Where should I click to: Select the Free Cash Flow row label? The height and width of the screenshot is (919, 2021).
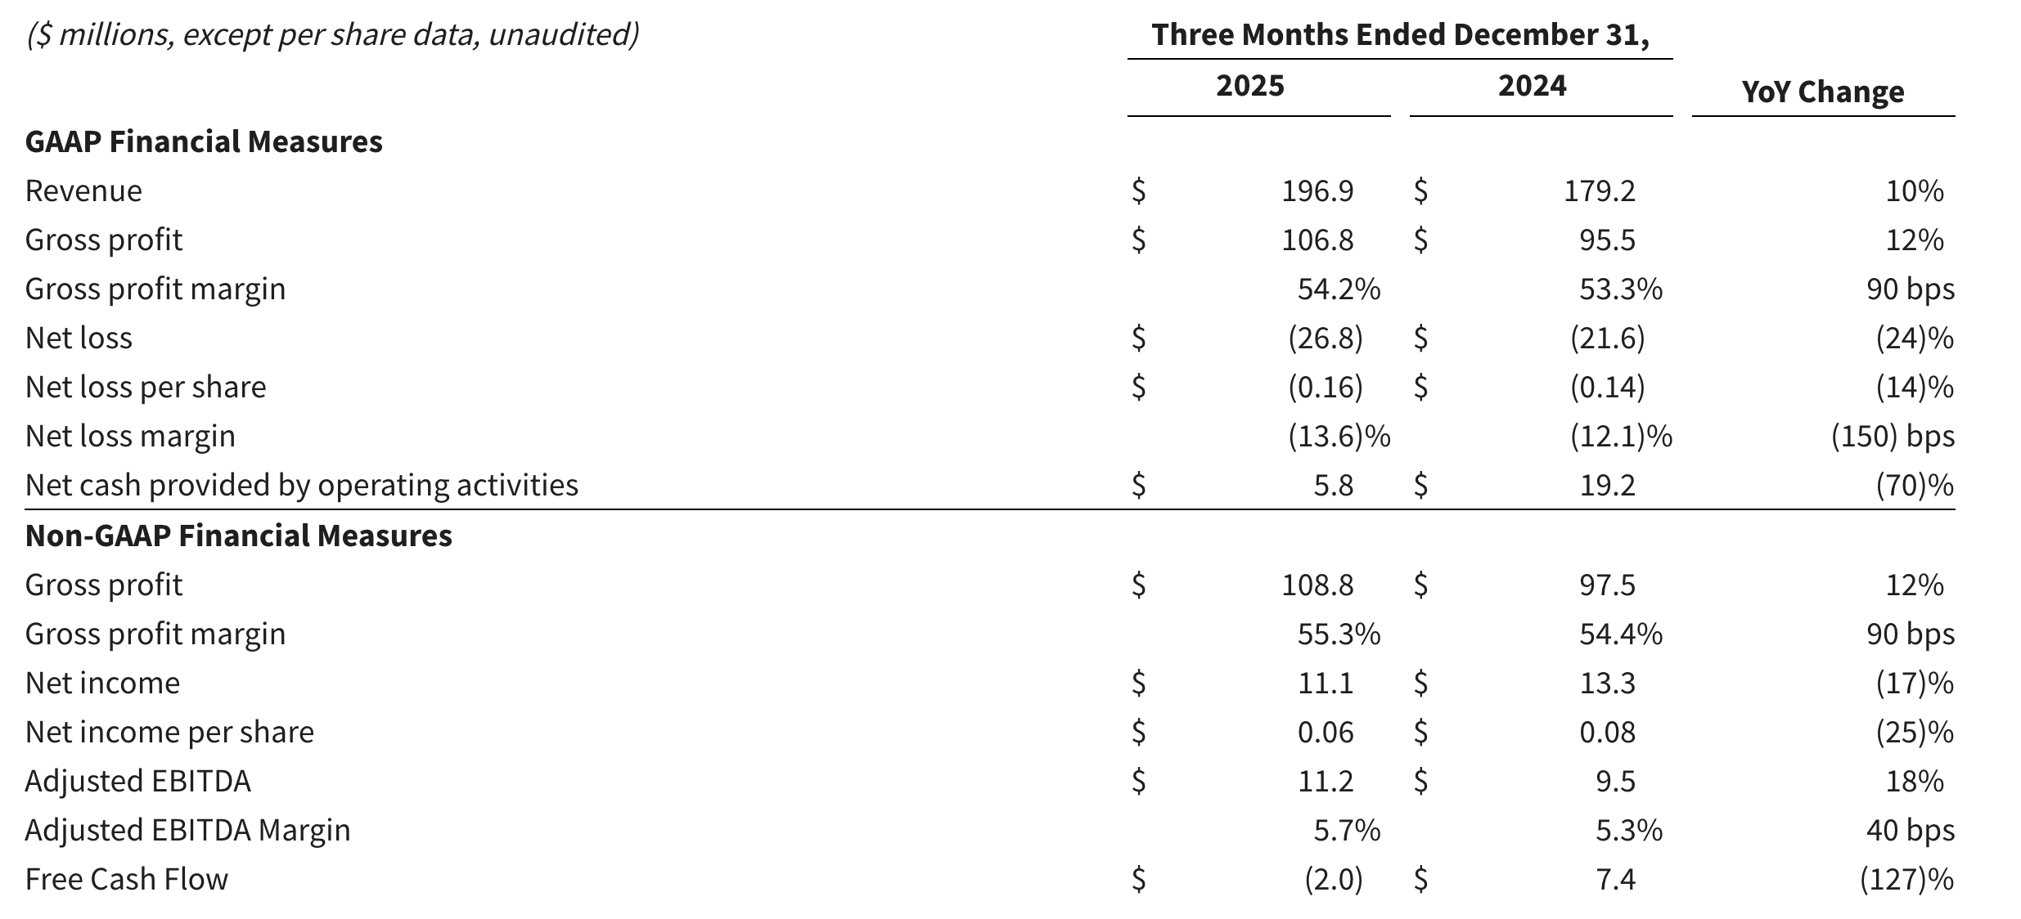pyautogui.click(x=127, y=879)
